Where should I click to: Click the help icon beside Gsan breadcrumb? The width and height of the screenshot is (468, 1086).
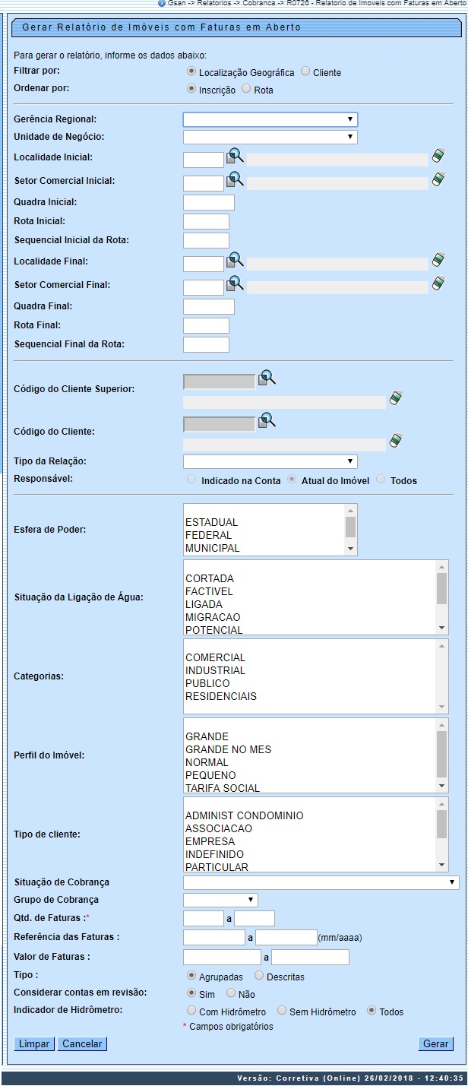tap(161, 3)
